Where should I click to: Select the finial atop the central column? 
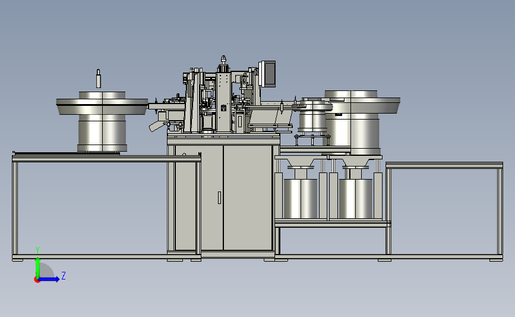223,60
